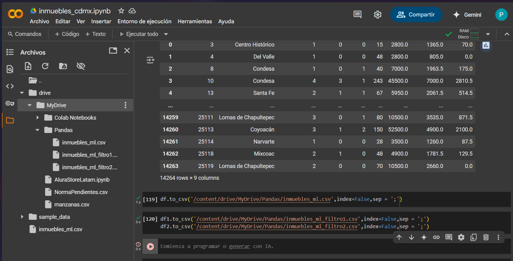Open the Comandos search palette
Screen dimensions: 513x261
25,34
